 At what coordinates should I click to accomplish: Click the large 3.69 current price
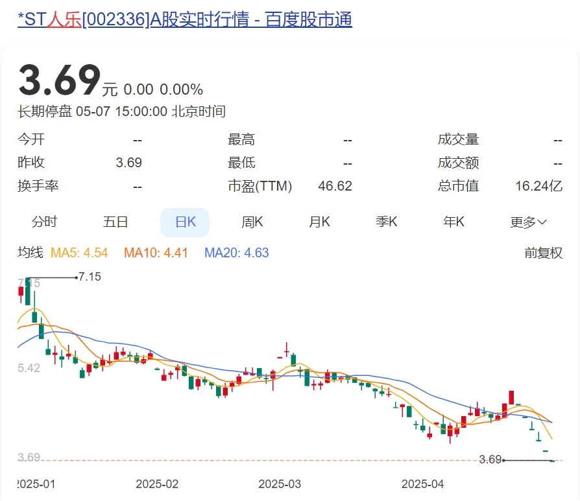60,80
